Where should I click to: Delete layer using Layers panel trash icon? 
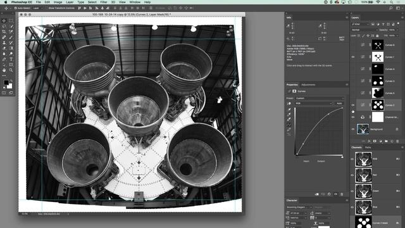point(397,141)
